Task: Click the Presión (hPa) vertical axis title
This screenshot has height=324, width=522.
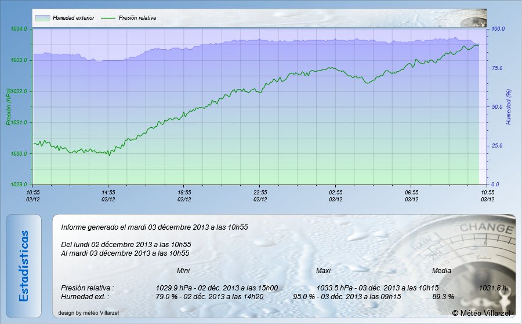Action: [x=8, y=107]
